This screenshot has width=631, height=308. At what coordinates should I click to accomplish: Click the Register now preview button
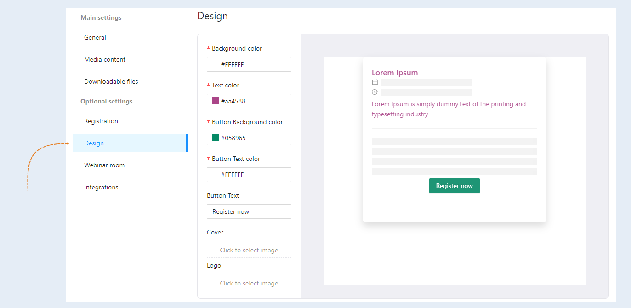click(x=455, y=186)
